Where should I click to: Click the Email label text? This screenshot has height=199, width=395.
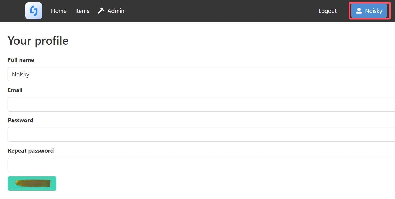[x=15, y=90]
